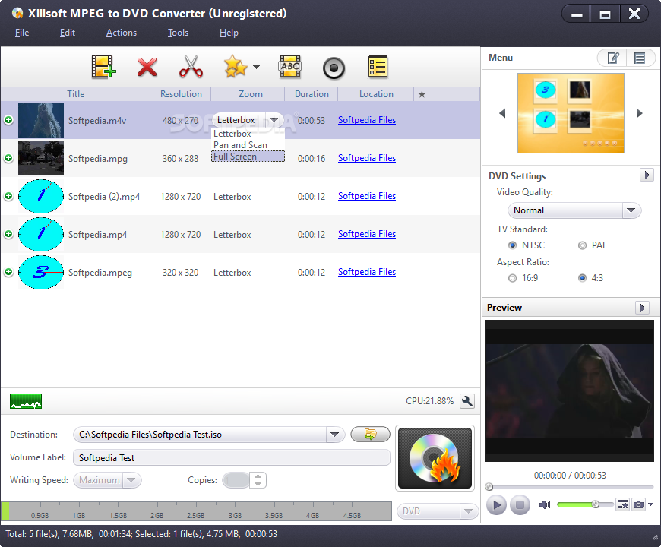Expand Softpedia (2).mp4 row plus icon
The image size is (661, 547).
[8, 196]
